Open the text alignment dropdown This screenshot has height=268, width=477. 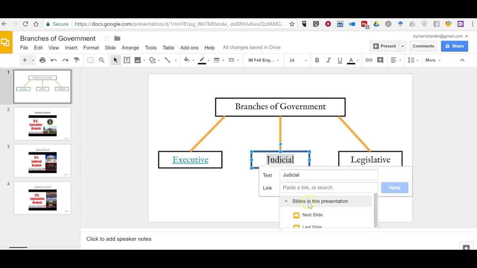(x=396, y=60)
